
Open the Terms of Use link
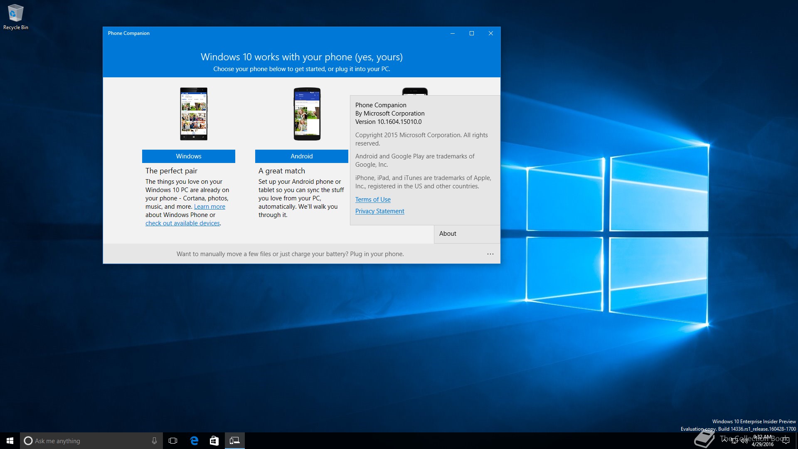point(373,200)
